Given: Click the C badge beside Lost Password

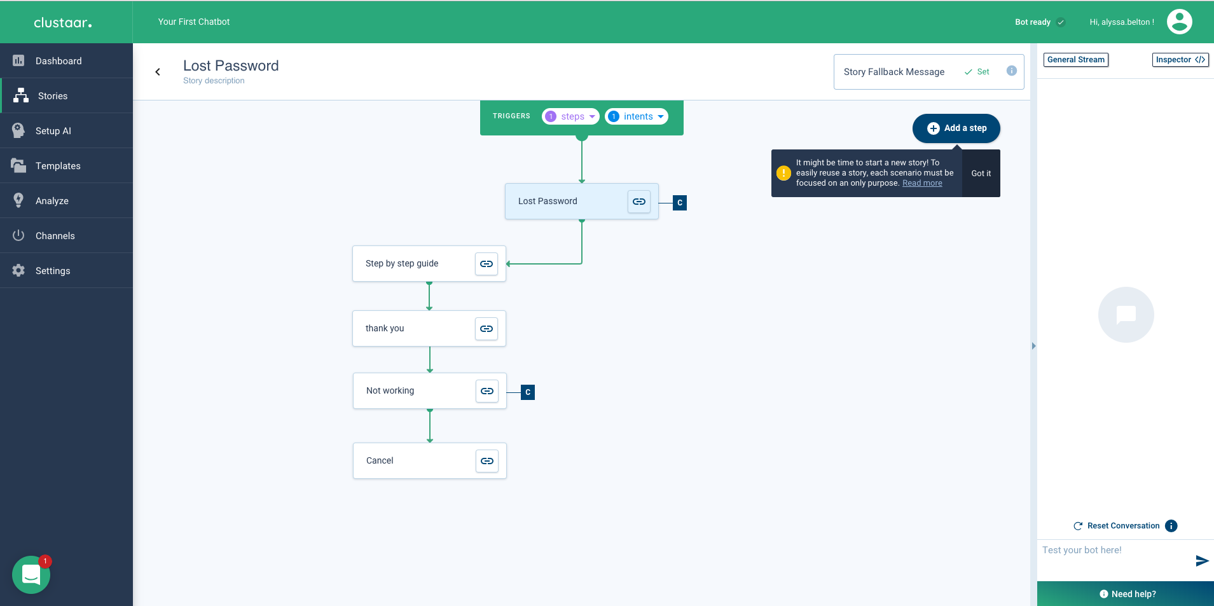Looking at the screenshot, I should pyautogui.click(x=680, y=203).
